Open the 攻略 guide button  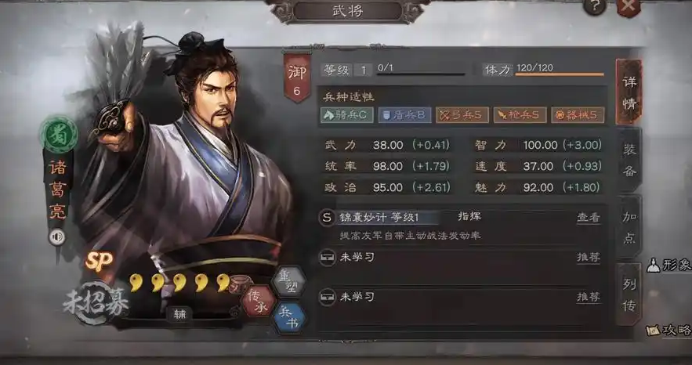669,331
